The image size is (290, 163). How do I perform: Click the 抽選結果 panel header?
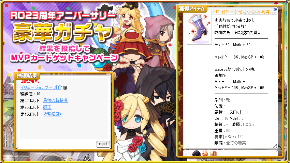(x=27, y=76)
